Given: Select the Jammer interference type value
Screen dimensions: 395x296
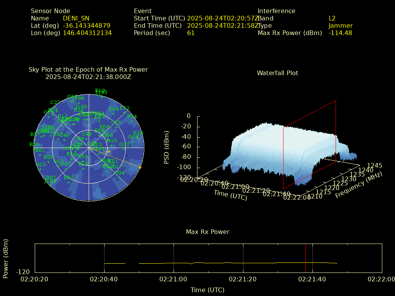Looking at the screenshot, I should (340, 26).
